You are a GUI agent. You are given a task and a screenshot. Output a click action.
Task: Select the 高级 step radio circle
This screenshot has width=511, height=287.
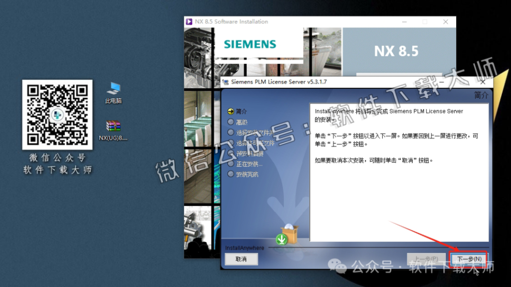tap(230, 122)
